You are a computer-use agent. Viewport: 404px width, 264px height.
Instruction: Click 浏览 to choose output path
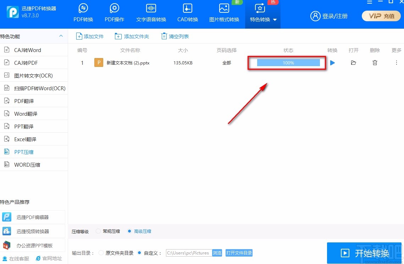point(217,253)
